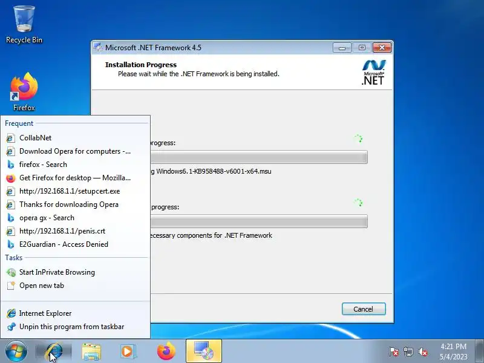Screen dimensions: 484x363
Task: Choose Start InPrivate Browsing task
Action: coord(76,272)
